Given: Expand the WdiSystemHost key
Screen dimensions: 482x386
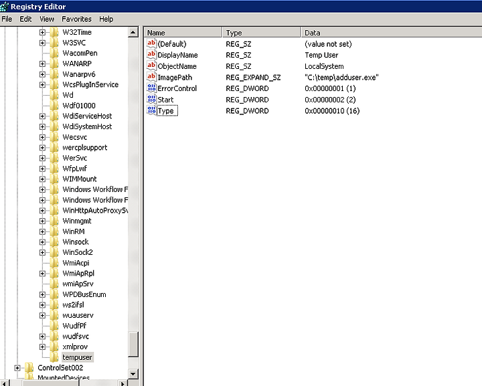Looking at the screenshot, I should tap(42, 126).
